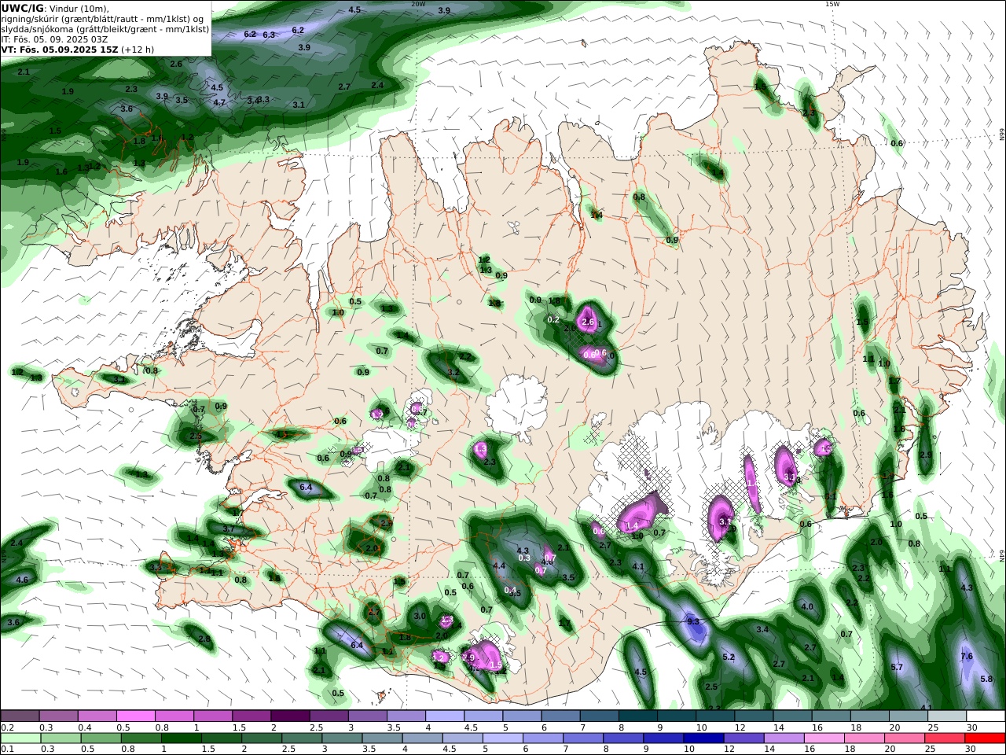Click the 5.2 rainfall value off the south coast

click(x=729, y=657)
